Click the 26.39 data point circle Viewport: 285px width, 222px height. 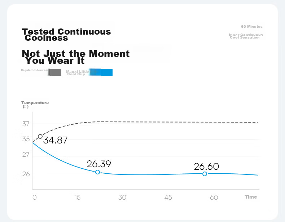pyautogui.click(x=98, y=172)
